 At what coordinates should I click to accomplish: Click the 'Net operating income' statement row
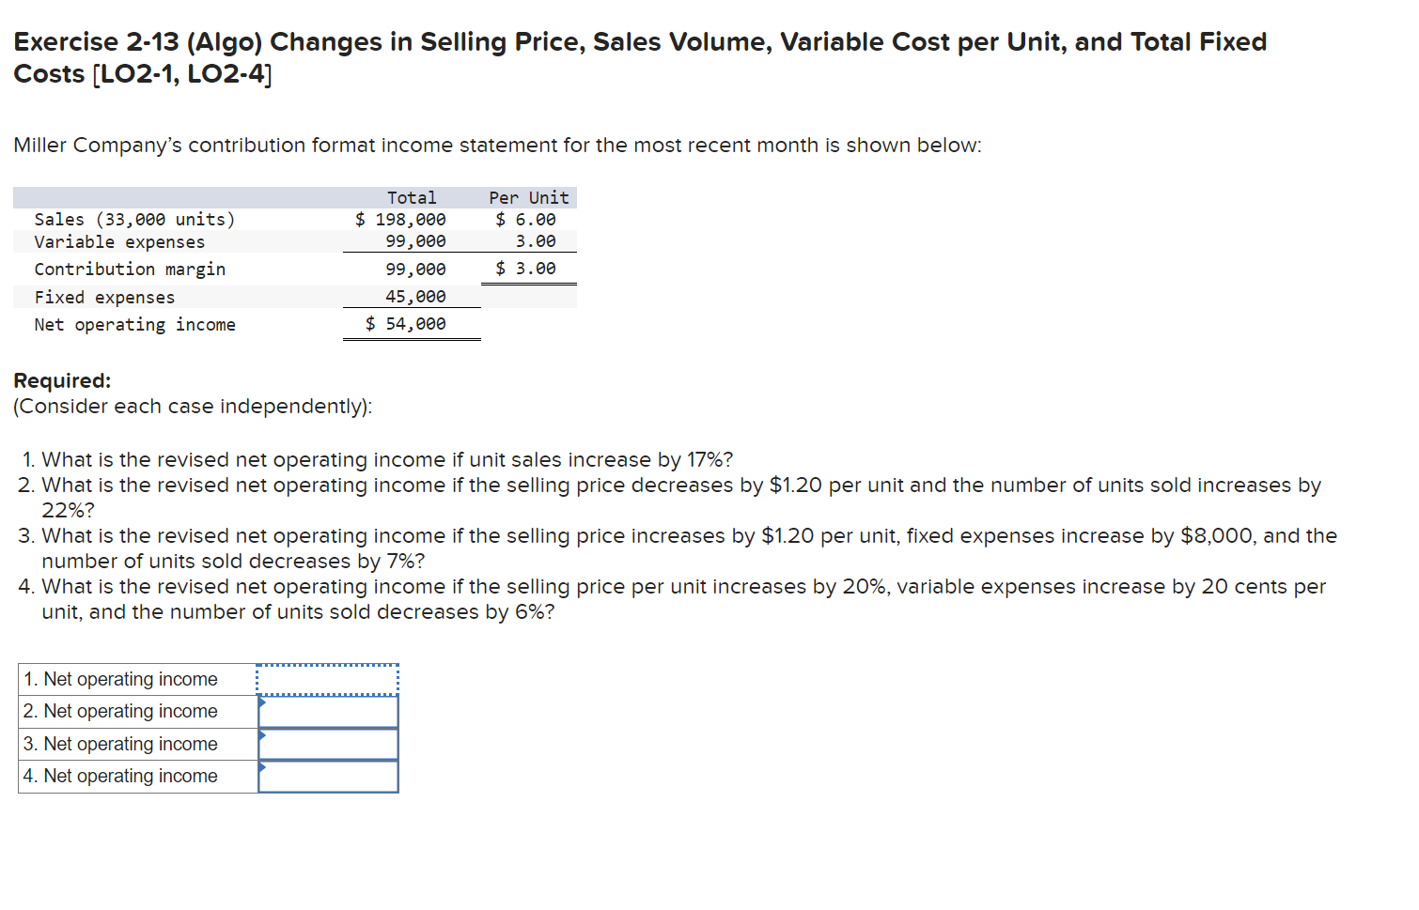click(x=134, y=324)
